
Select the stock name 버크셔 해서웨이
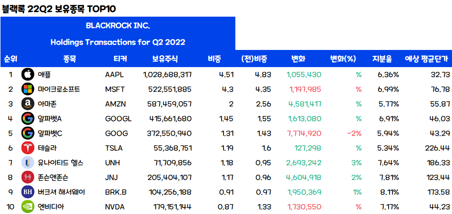61,192
